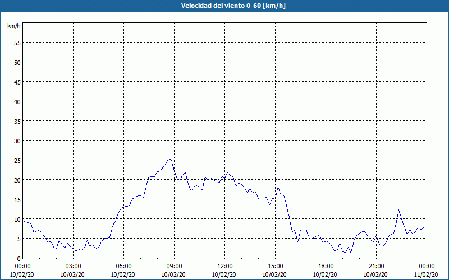Click the 'km/h' unit label on the y-axis

14,26
